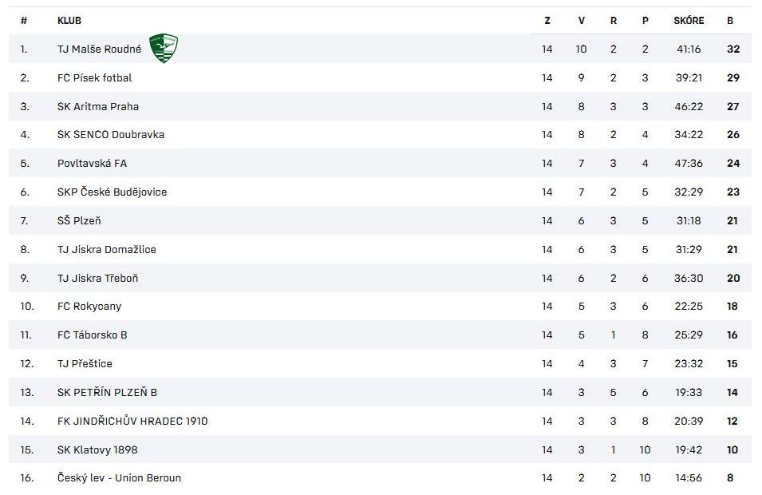Click SK PETŘÍN PLZEŇ B entry
Image resolution: width=762 pixels, height=495 pixels.
point(107,393)
